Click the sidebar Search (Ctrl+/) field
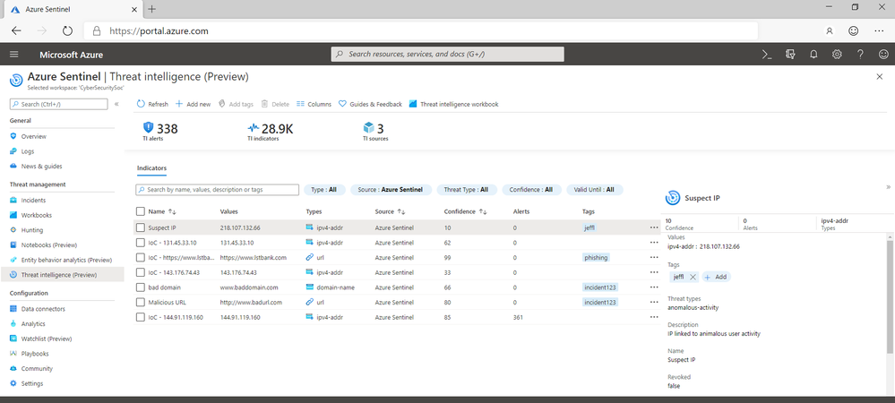Screen dimensions: 895x403 (59, 104)
